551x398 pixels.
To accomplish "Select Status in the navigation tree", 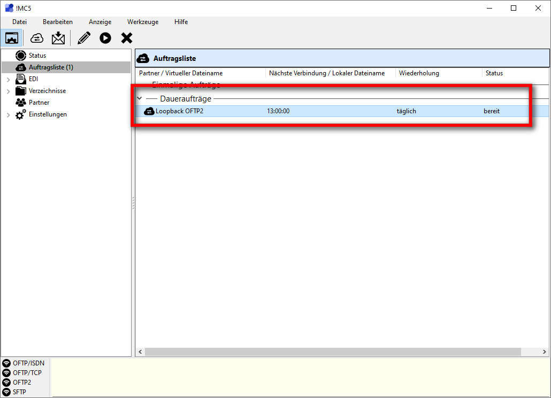I will point(37,56).
